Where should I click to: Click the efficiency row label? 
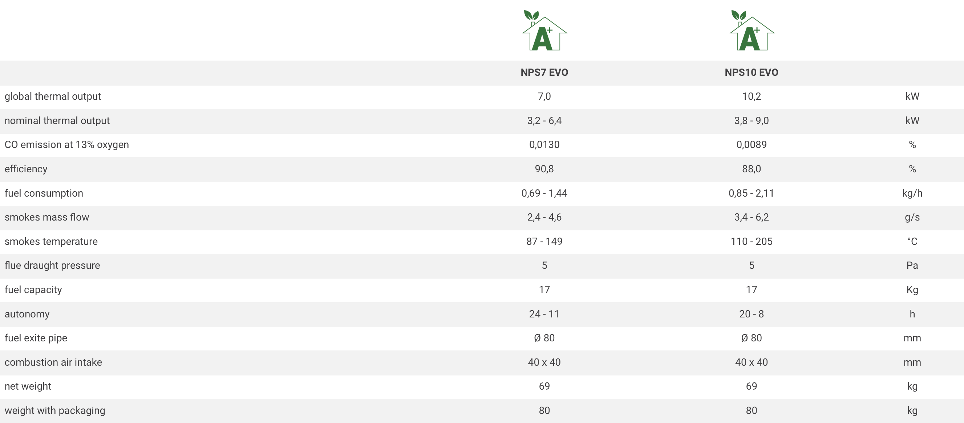[x=26, y=169]
